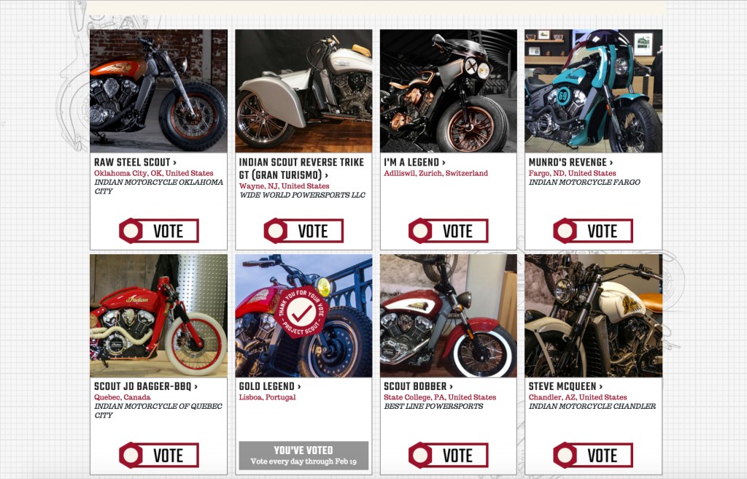Vote for I'm A Legend bike

449,231
